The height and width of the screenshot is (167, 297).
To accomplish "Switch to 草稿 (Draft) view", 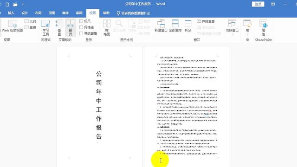I will point(30,27).
